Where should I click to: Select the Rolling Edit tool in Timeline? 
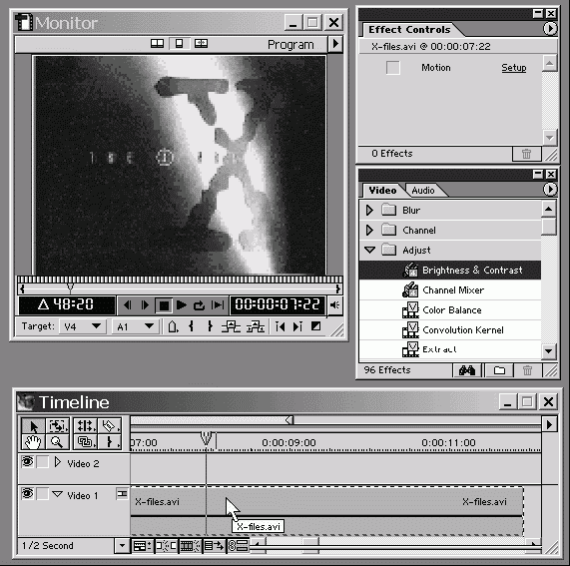(85, 425)
